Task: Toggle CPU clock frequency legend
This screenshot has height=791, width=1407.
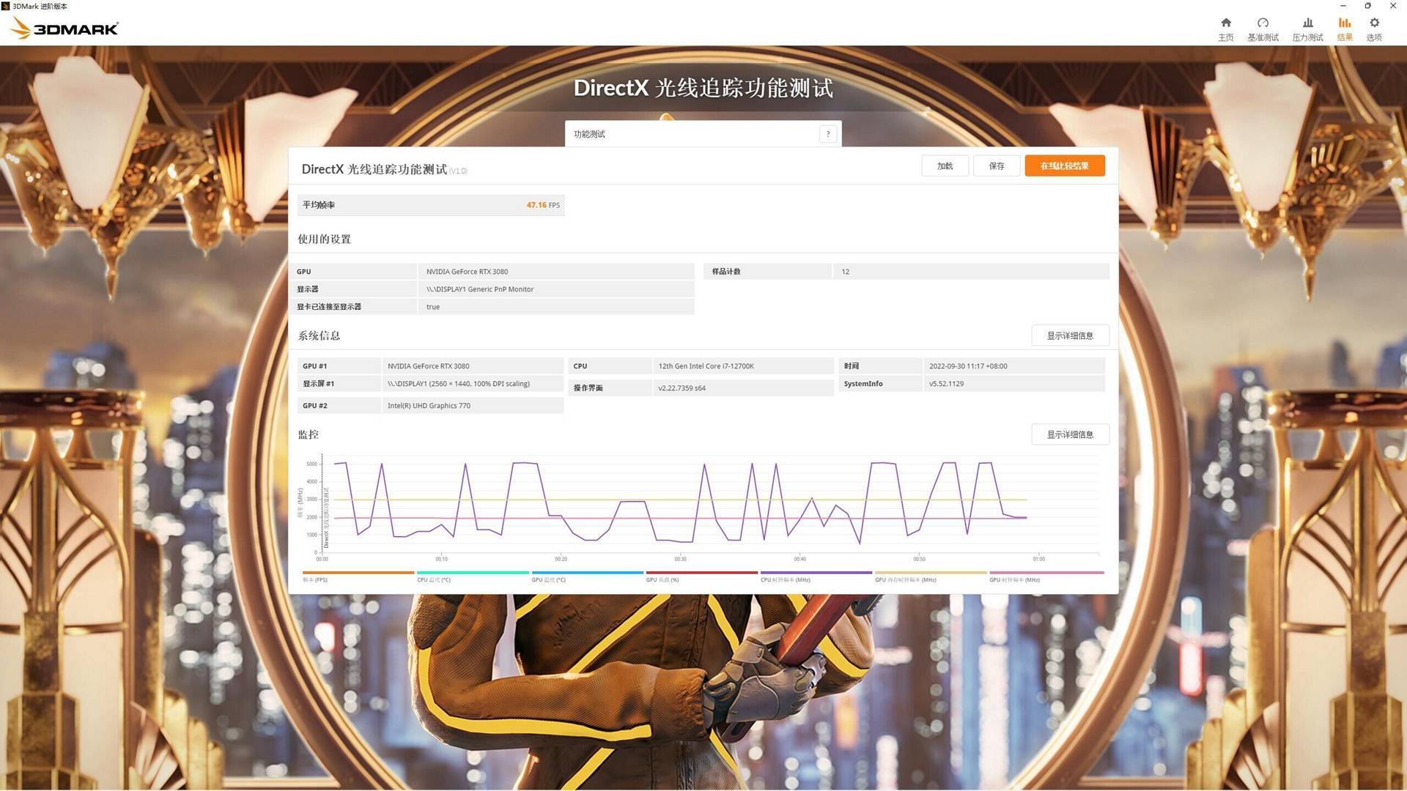Action: click(816, 576)
